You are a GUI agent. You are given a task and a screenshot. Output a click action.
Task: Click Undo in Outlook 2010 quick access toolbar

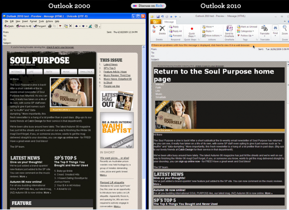click(162, 17)
